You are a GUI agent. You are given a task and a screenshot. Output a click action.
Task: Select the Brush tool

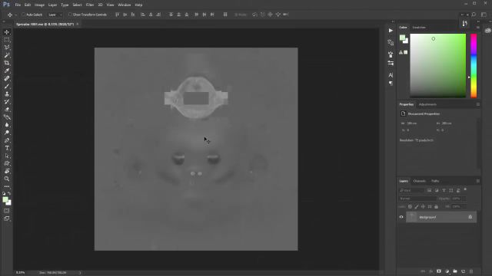click(7, 87)
